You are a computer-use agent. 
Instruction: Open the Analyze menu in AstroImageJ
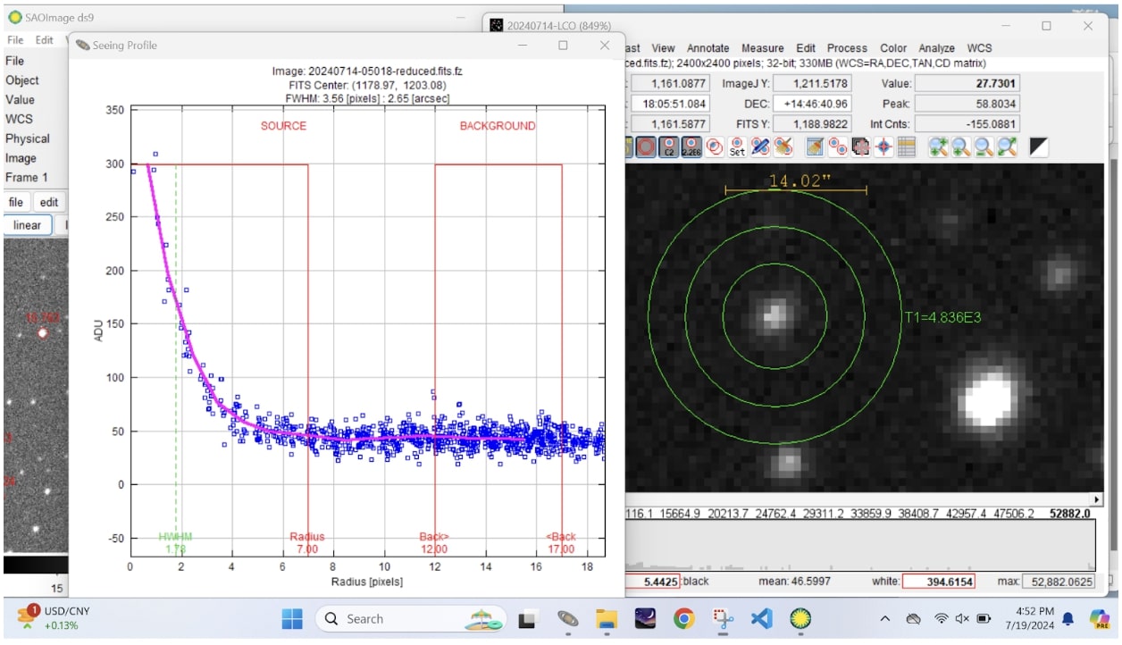[x=936, y=48]
